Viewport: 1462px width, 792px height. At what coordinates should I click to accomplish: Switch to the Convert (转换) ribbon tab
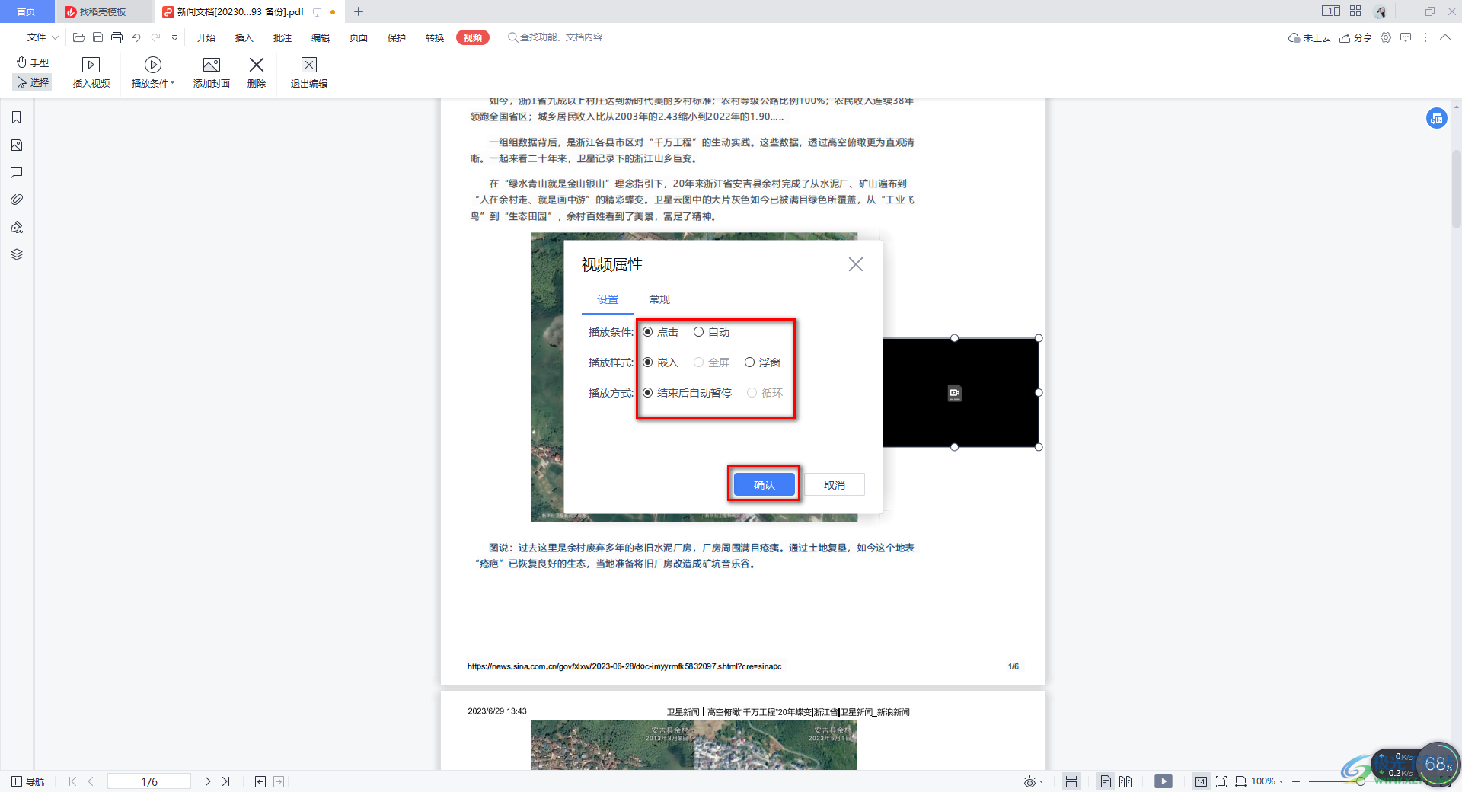[435, 37]
